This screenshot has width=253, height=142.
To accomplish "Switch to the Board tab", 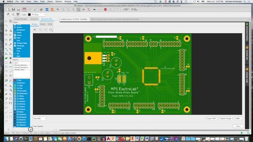I will [x=43, y=24].
